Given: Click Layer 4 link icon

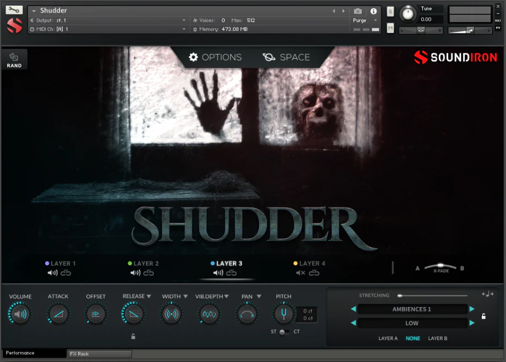Looking at the screenshot, I should (x=314, y=273).
